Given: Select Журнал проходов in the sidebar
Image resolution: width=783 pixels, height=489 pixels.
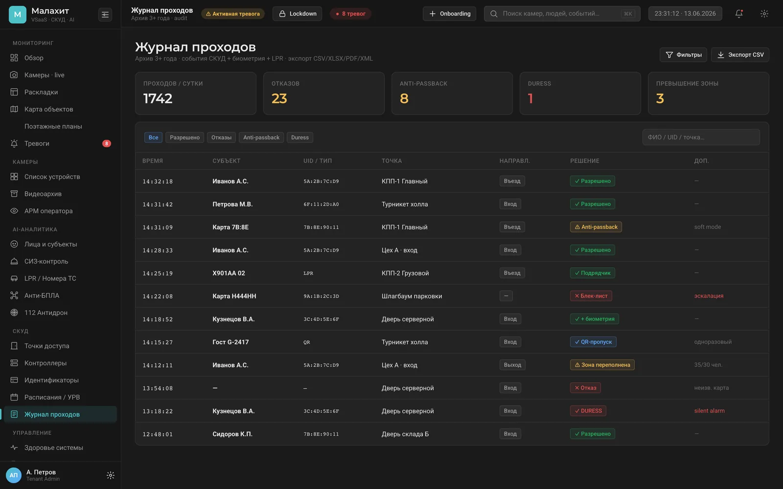Looking at the screenshot, I should pos(60,414).
